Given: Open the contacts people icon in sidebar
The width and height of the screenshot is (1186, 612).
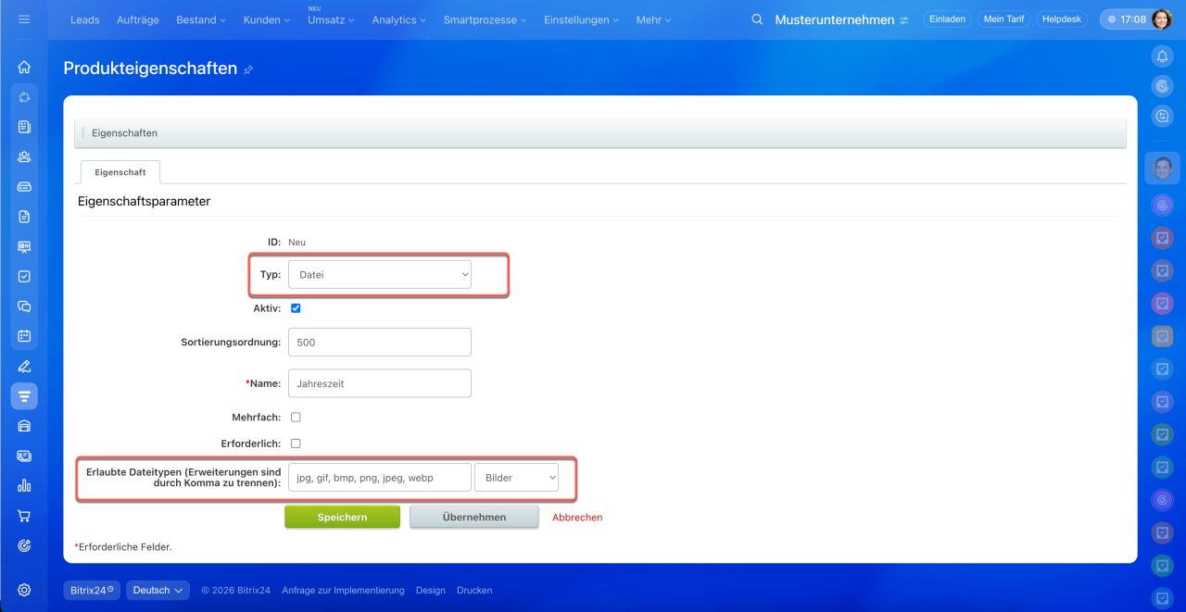Looking at the screenshot, I should pyautogui.click(x=24, y=156).
